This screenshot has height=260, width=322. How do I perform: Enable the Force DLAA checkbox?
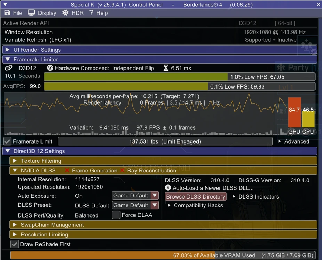point(116,215)
